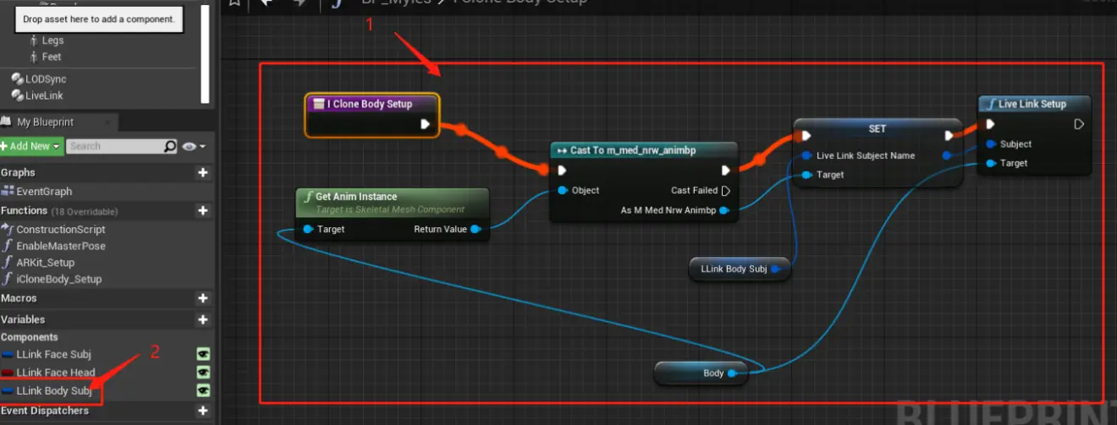Screen dimensions: 1117x425
Task: Select 'LLink Body Subj' in variables list
Action: [x=54, y=391]
